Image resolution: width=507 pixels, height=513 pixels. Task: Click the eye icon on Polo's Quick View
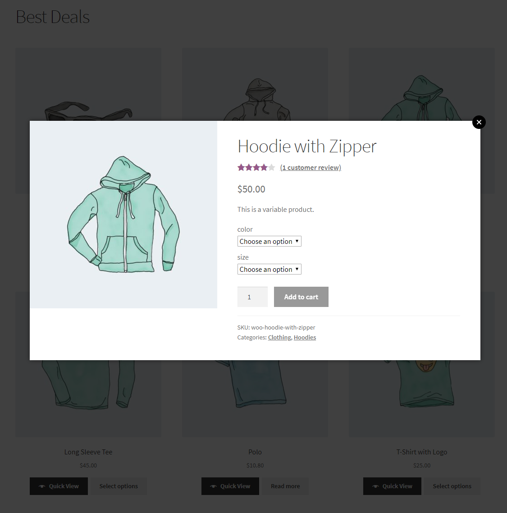[213, 486]
